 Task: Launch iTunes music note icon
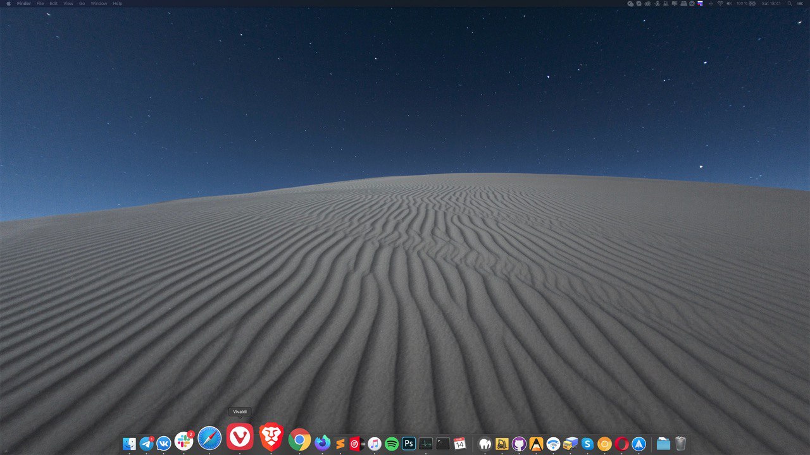click(x=374, y=444)
